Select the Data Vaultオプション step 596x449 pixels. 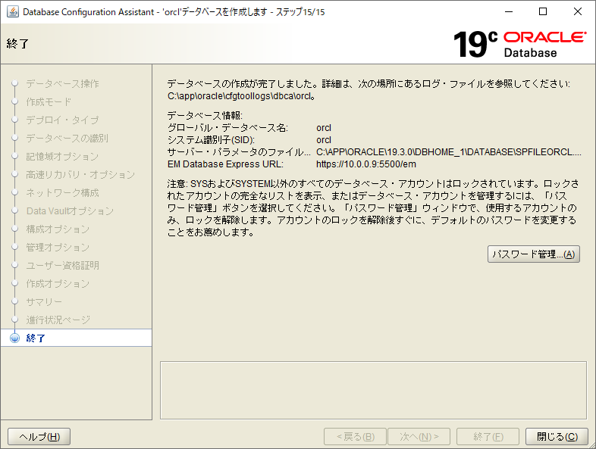coord(70,211)
